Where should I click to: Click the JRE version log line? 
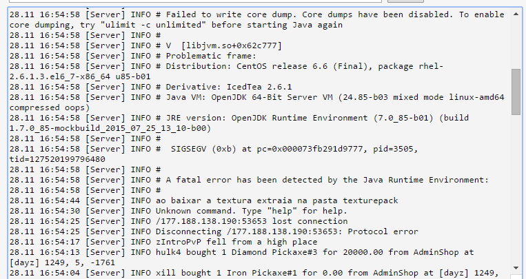pyautogui.click(x=239, y=123)
